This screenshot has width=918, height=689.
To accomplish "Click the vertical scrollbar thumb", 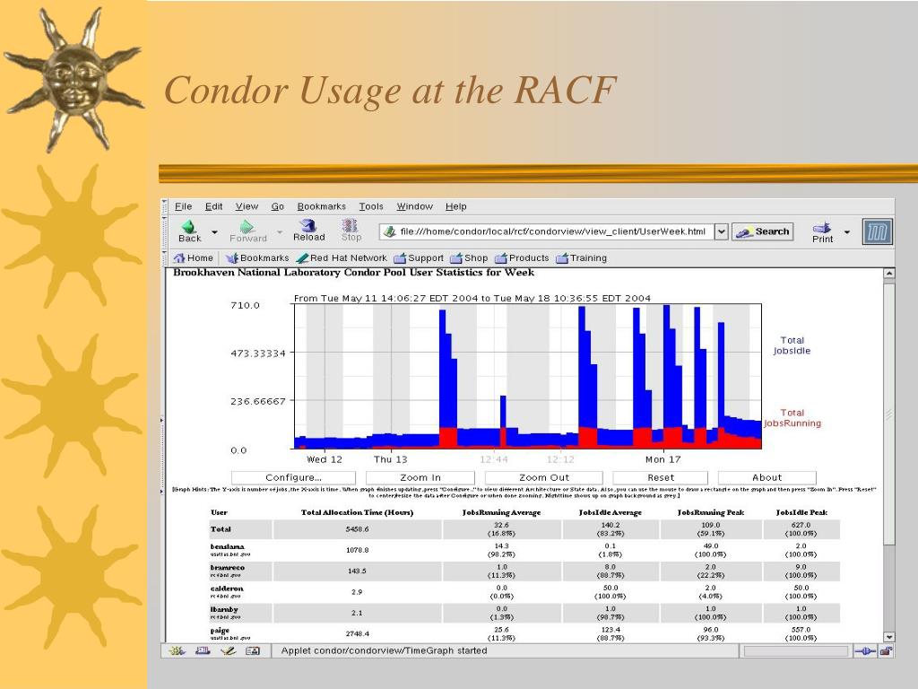I will [x=888, y=414].
